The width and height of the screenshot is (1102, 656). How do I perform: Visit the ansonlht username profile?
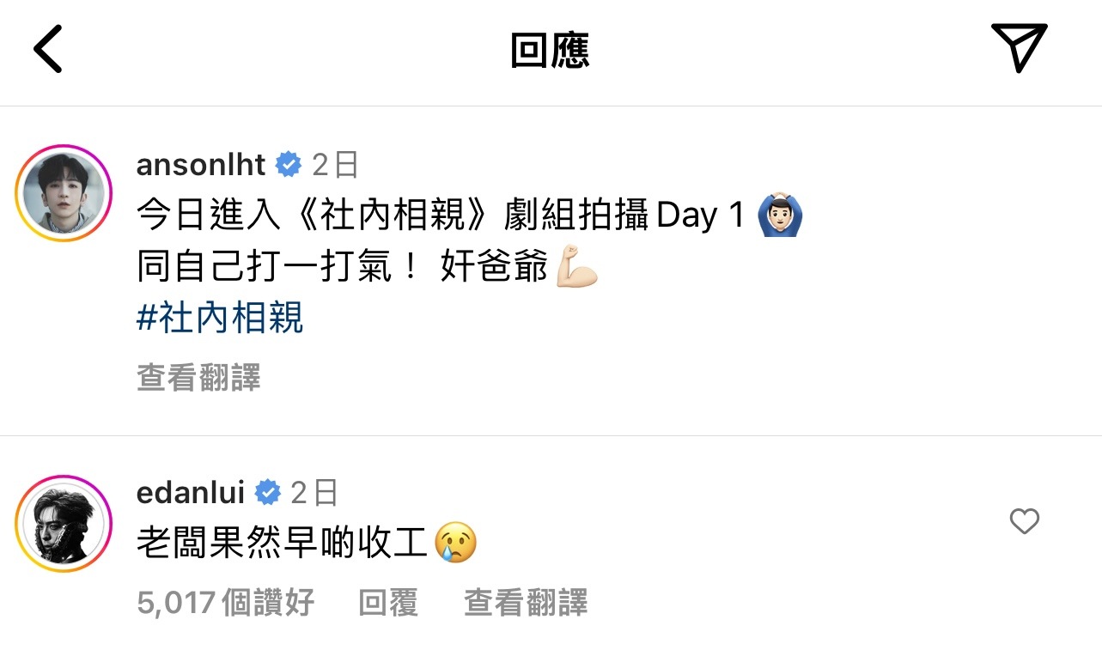tap(201, 164)
